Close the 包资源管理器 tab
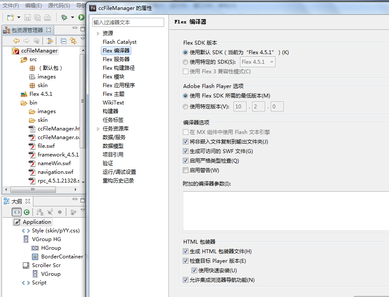389x297 pixels. click(49, 30)
